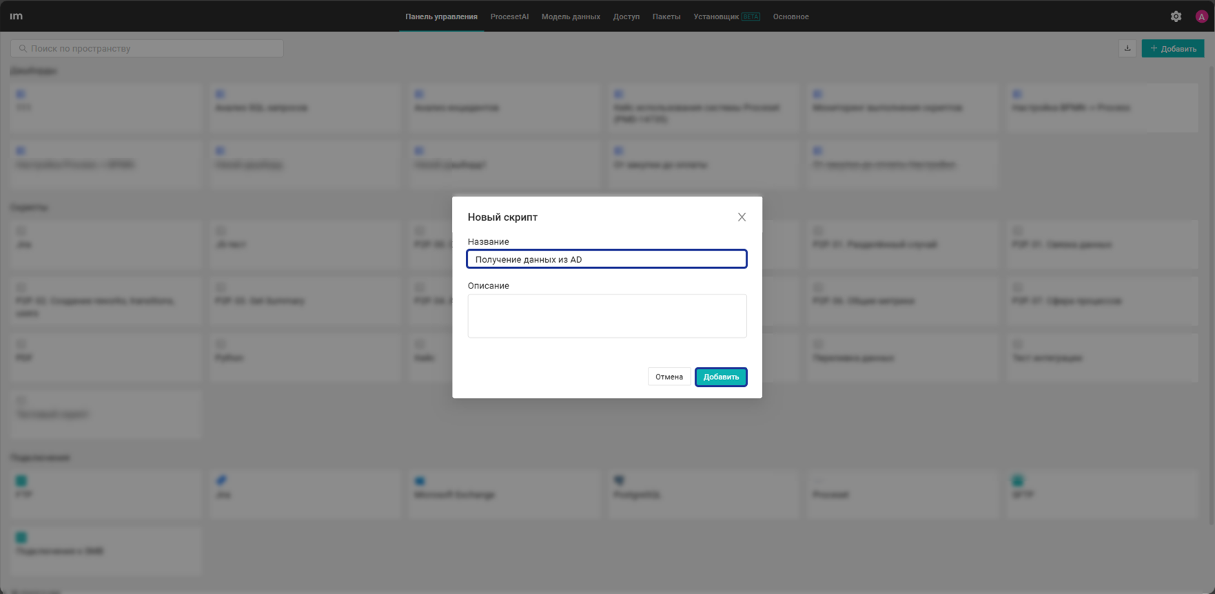The image size is (1215, 594).
Task: Open the Microsoft Exchange connection card
Action: pos(505,494)
